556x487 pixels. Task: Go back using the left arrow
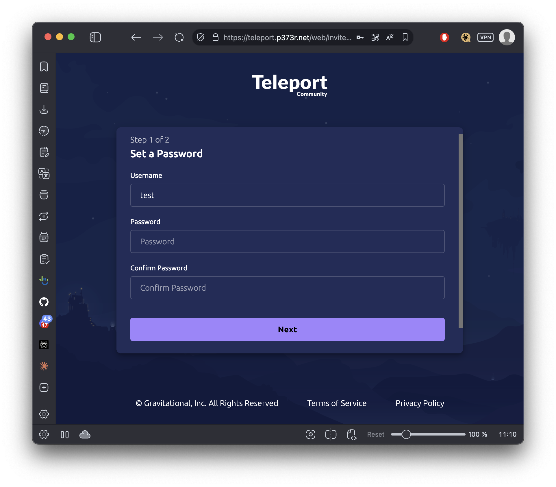coord(136,37)
